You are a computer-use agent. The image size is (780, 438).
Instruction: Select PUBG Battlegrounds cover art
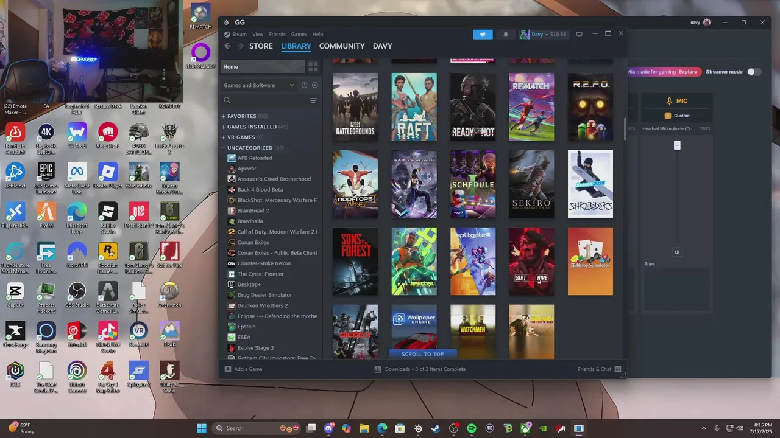[x=355, y=107]
